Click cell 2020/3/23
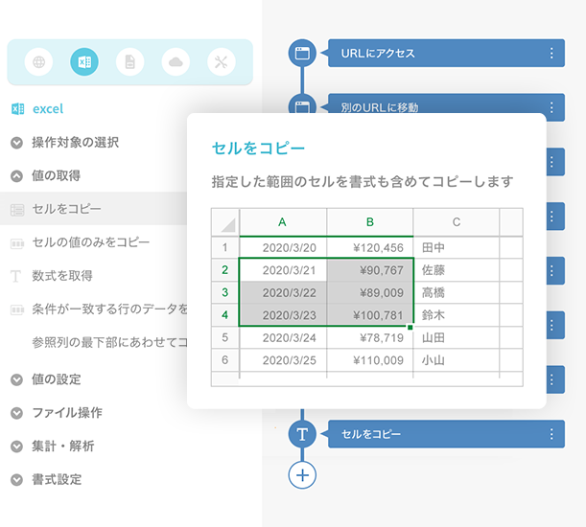586x527 pixels. (283, 315)
